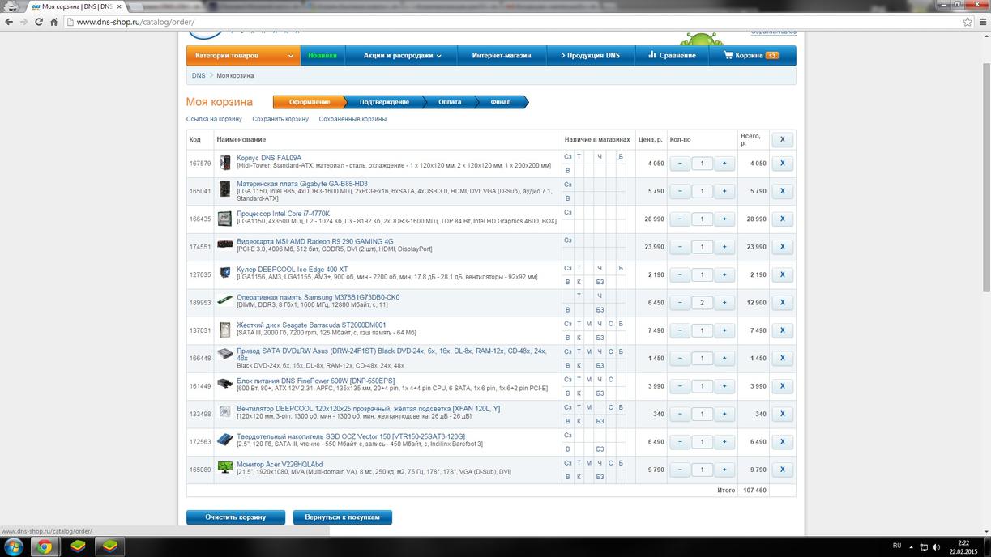
Task: Open Chrome menu hamburger icon
Action: click(981, 22)
